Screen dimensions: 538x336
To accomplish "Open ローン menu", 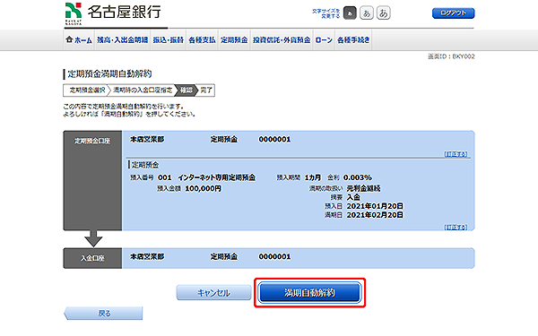I will [324, 40].
